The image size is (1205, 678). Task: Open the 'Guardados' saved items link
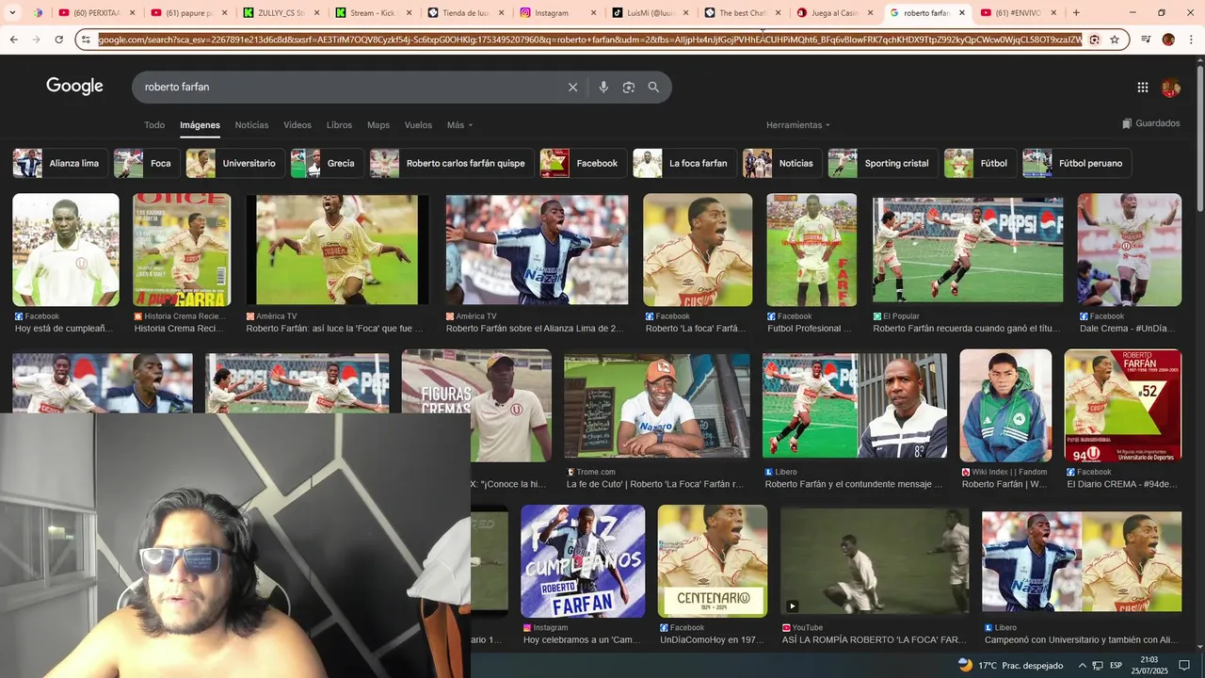(1150, 123)
